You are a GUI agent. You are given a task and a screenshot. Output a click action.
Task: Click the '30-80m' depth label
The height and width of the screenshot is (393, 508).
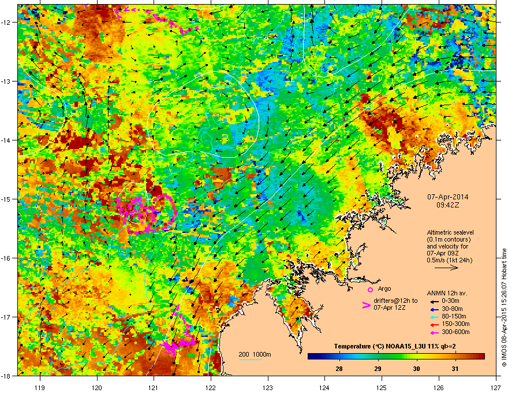(x=452, y=309)
